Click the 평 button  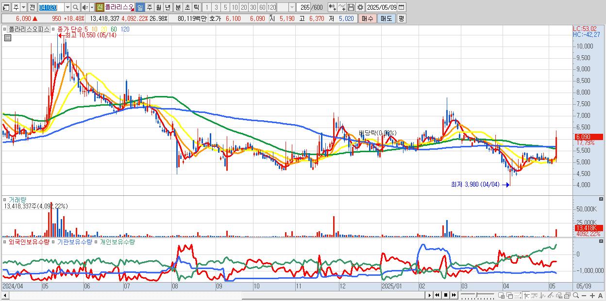point(401,18)
